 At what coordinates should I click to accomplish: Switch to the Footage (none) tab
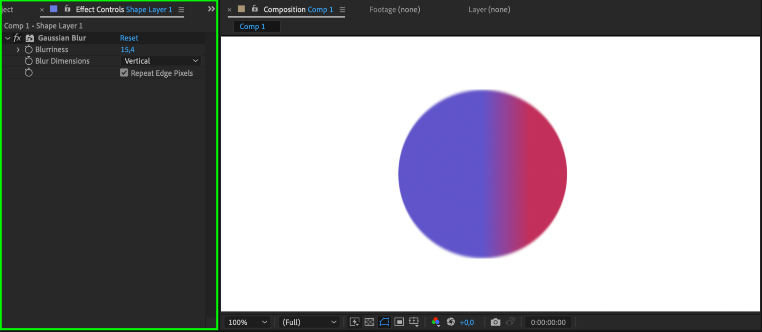click(395, 10)
